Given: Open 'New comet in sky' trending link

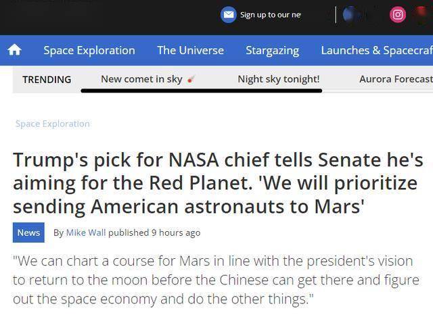Looking at the screenshot, I should tap(141, 79).
